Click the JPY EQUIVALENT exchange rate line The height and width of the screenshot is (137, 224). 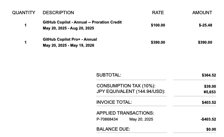(131, 91)
